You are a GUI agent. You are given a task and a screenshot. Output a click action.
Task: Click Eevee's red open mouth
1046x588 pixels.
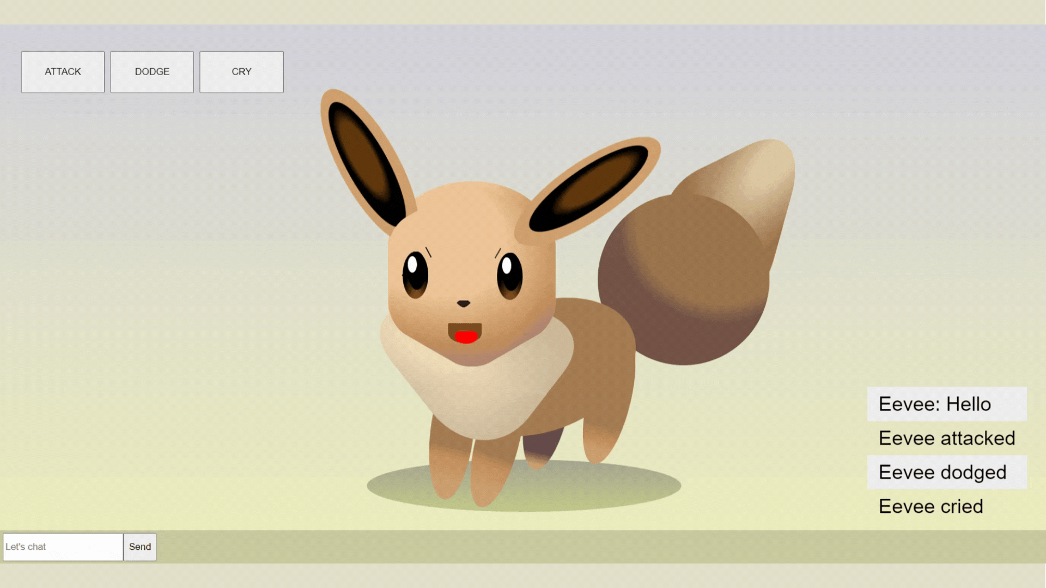tap(465, 334)
